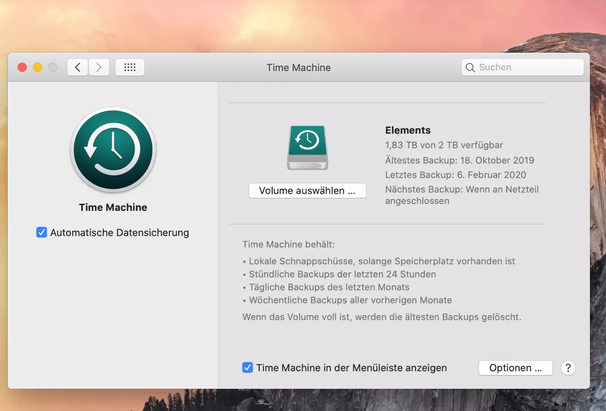Show all preferences via grid icon
This screenshot has width=606, height=411.
point(130,67)
